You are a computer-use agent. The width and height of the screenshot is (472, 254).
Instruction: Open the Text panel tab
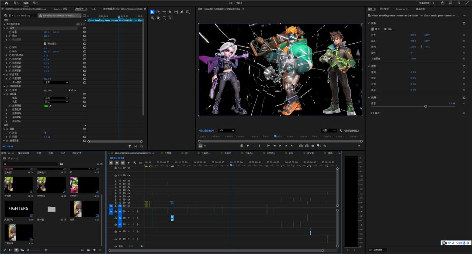pos(94,9)
